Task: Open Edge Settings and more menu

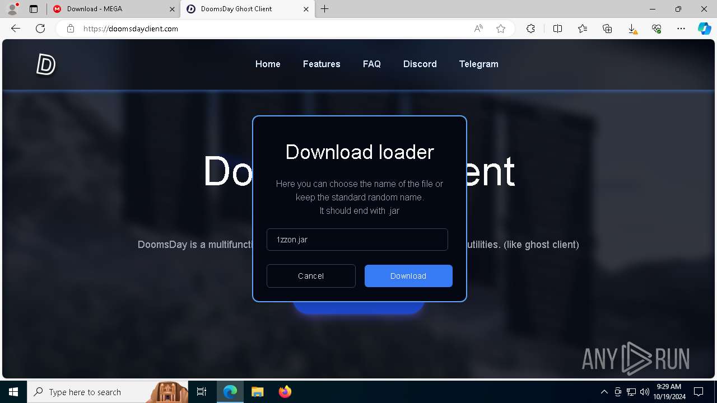Action: [681, 29]
